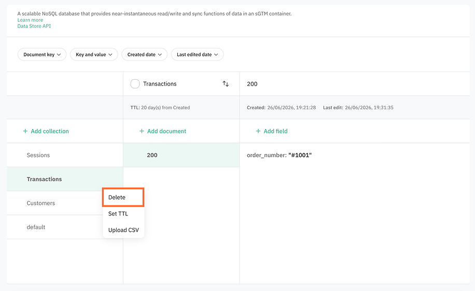This screenshot has height=291, width=475.
Task: Click the Last edit: 26/06/2026, 19:31:35 timestamp
Action: click(x=358, y=108)
